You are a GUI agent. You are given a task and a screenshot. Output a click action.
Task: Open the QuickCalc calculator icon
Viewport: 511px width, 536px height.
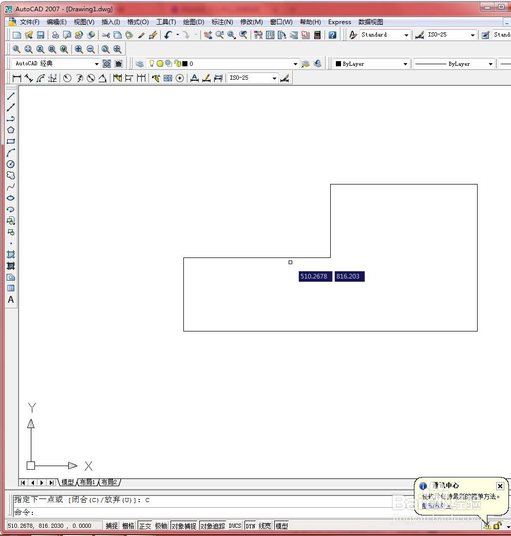[317, 35]
